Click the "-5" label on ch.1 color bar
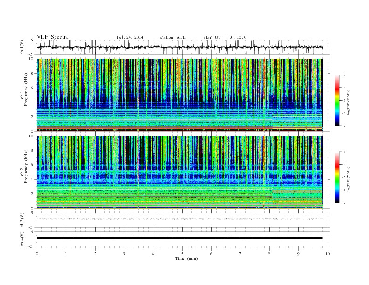Viewport: 369px width, 285px height. point(344,101)
